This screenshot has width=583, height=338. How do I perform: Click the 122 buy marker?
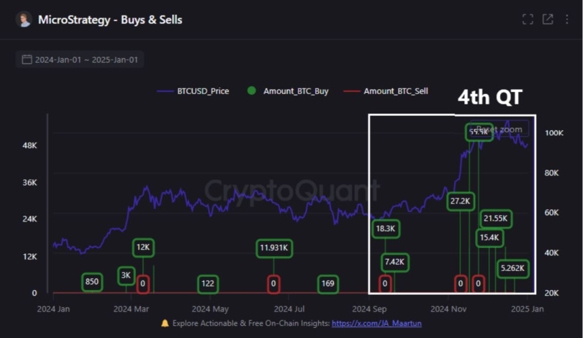pos(208,284)
